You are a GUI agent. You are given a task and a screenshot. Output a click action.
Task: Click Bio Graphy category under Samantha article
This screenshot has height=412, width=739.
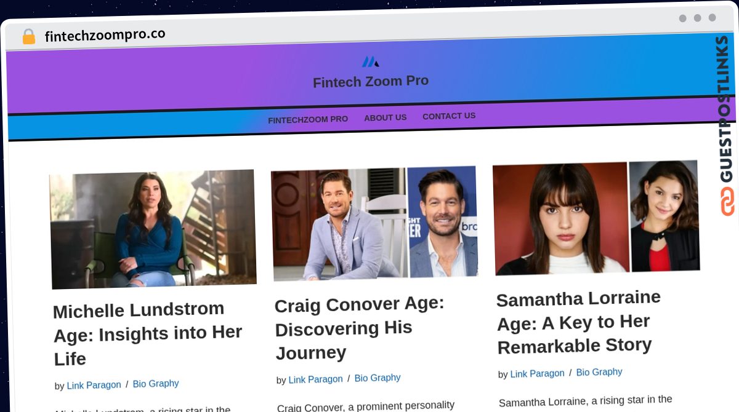click(599, 372)
